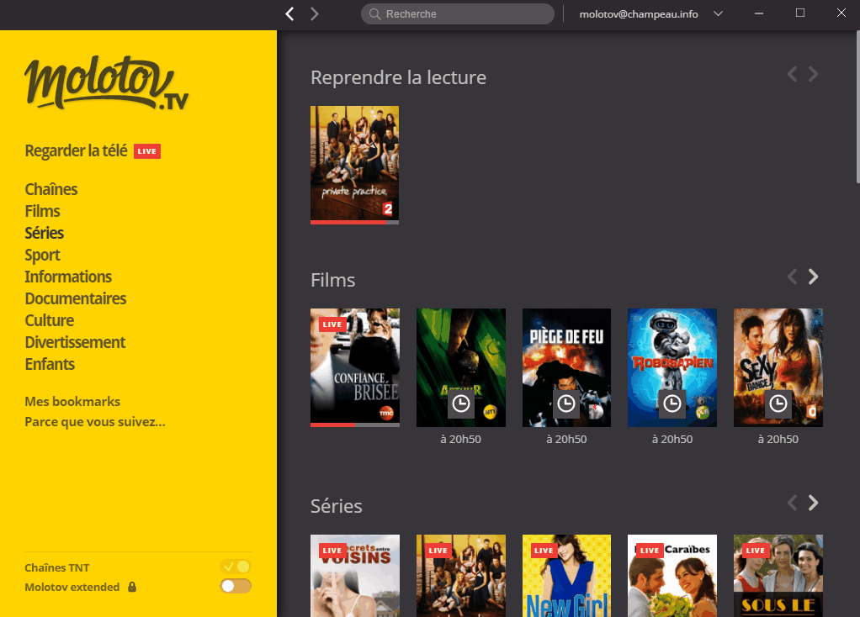Click the LIVE badge on Confiance Brisée

click(332, 324)
